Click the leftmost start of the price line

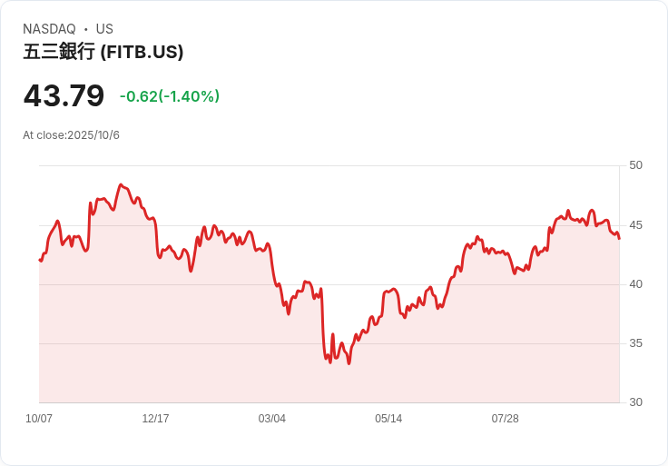point(40,261)
